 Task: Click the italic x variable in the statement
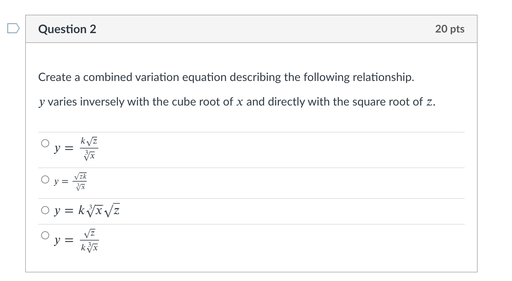[240, 102]
